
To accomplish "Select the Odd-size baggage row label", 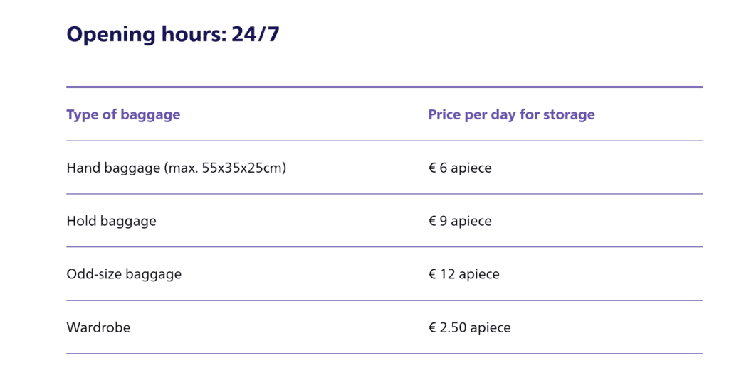I will (x=124, y=274).
